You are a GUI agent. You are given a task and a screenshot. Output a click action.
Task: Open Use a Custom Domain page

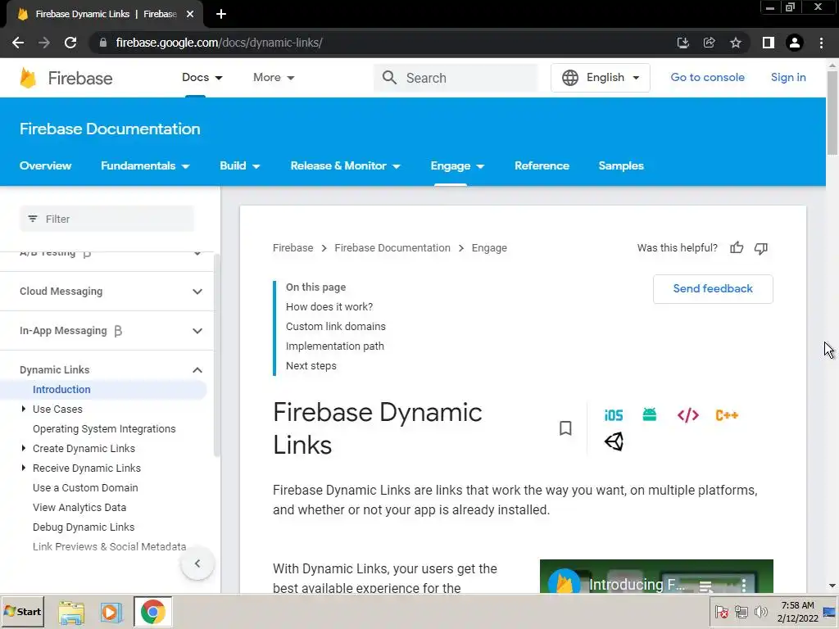tap(85, 488)
